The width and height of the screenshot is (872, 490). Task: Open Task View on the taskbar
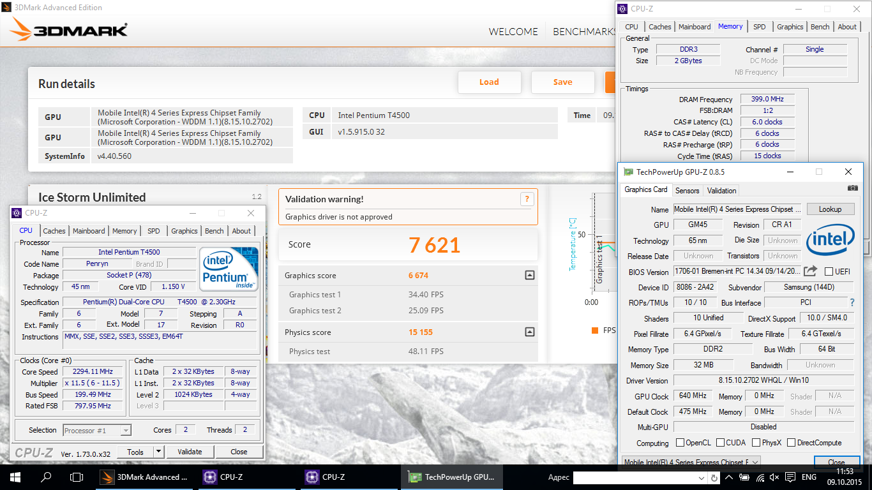point(77,477)
